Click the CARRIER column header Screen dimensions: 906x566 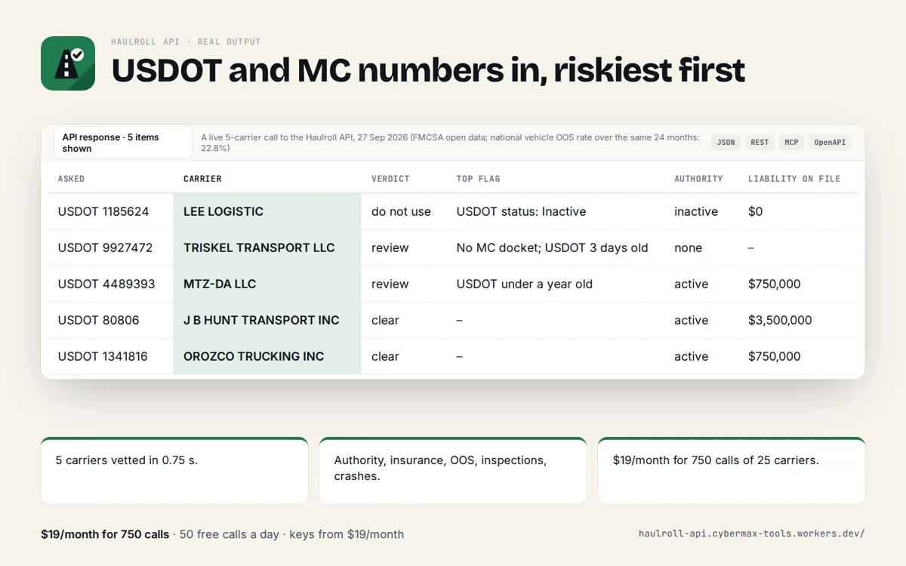[202, 179]
